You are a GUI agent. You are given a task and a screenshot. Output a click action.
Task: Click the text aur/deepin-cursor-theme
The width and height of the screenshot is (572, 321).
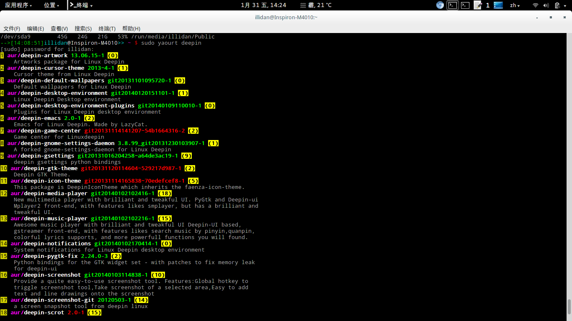(46, 68)
